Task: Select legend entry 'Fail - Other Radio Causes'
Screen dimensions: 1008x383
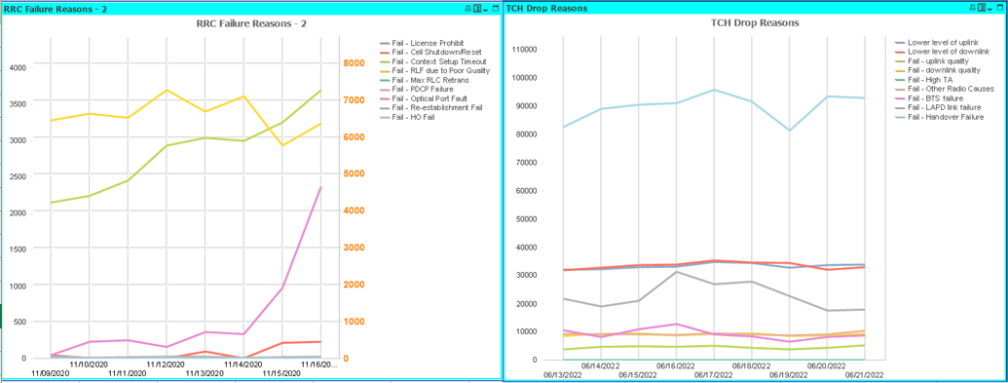Action: coord(945,89)
